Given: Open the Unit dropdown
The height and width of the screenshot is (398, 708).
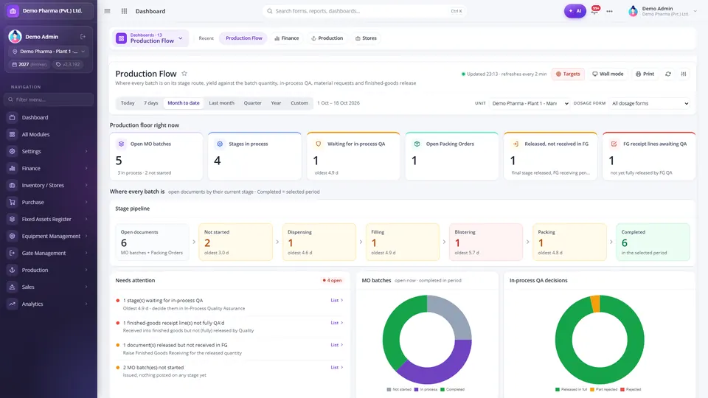Looking at the screenshot, I should pos(530,103).
